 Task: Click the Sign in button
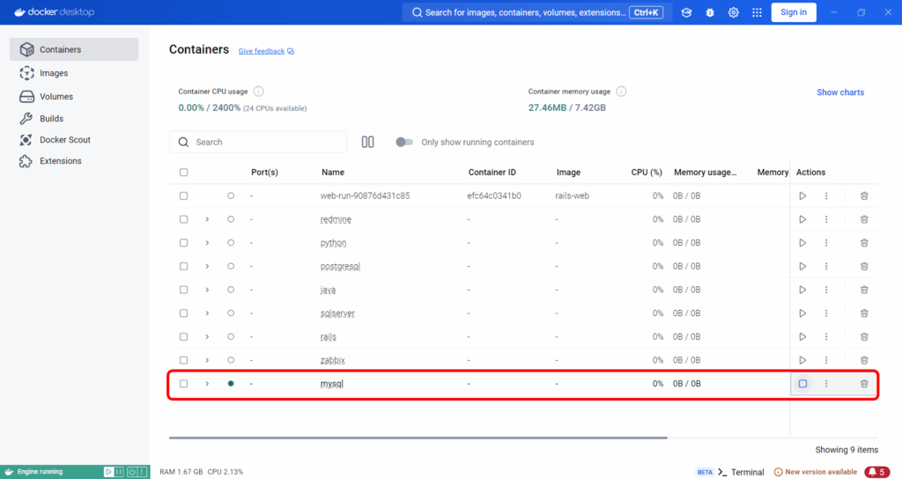coord(794,12)
